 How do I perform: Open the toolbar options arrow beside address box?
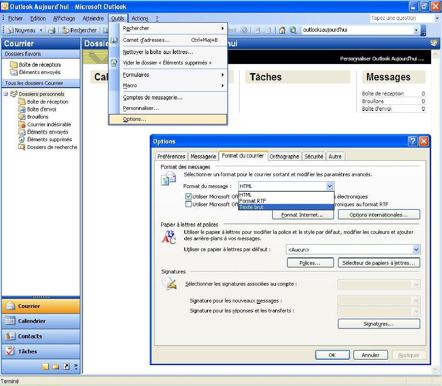pyautogui.click(x=423, y=30)
